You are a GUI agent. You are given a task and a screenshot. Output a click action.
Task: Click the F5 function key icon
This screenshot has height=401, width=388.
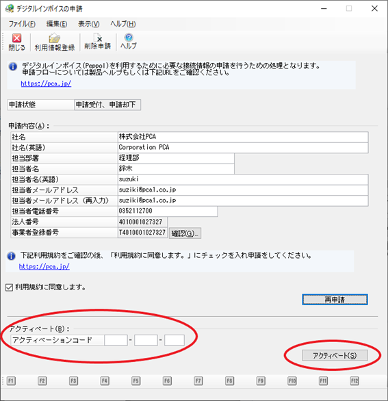pos(135,381)
